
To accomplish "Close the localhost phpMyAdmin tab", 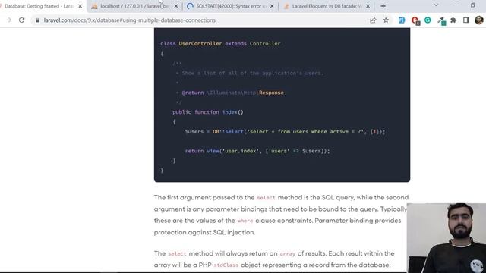I will click(x=176, y=6).
